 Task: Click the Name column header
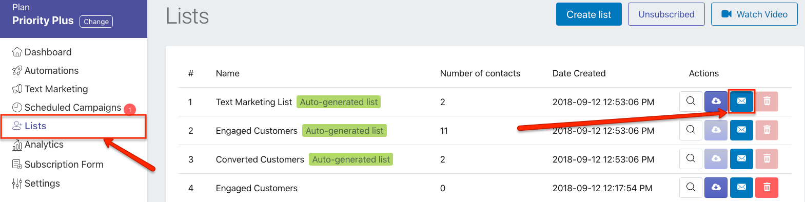228,73
